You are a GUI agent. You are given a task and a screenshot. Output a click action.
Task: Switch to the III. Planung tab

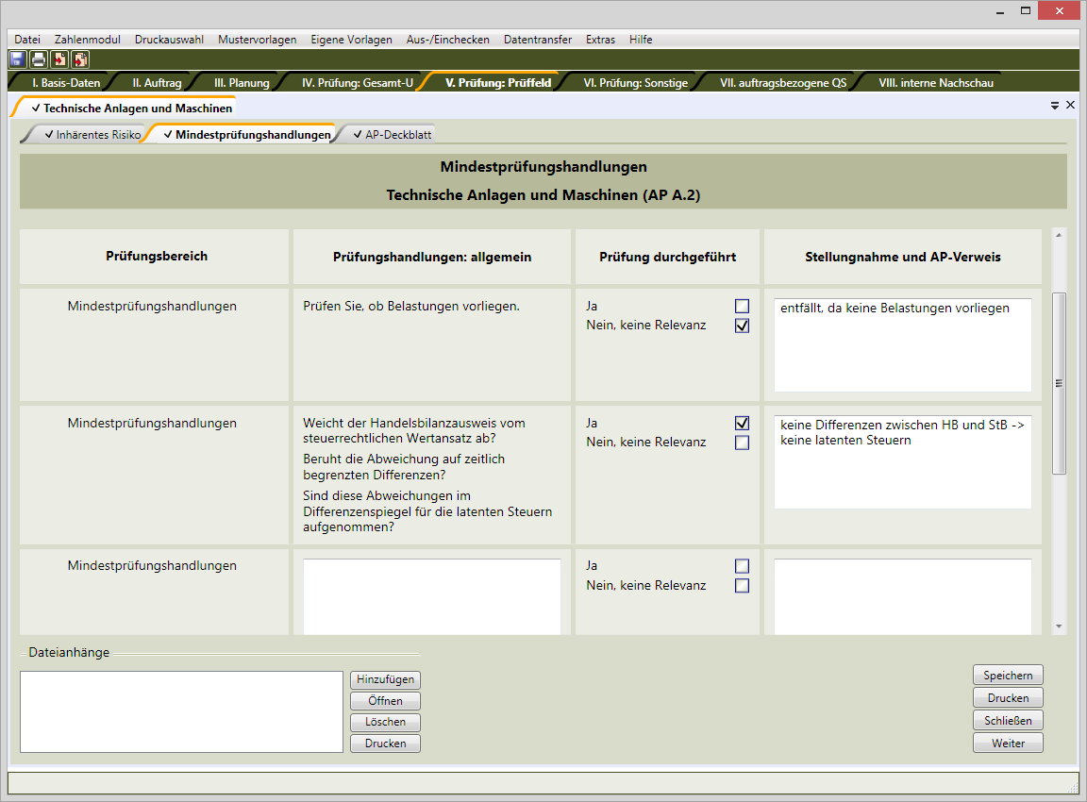coord(242,83)
